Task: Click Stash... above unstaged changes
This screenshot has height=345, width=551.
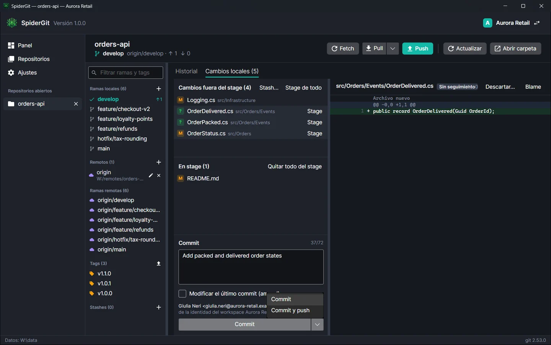Action: pyautogui.click(x=269, y=88)
